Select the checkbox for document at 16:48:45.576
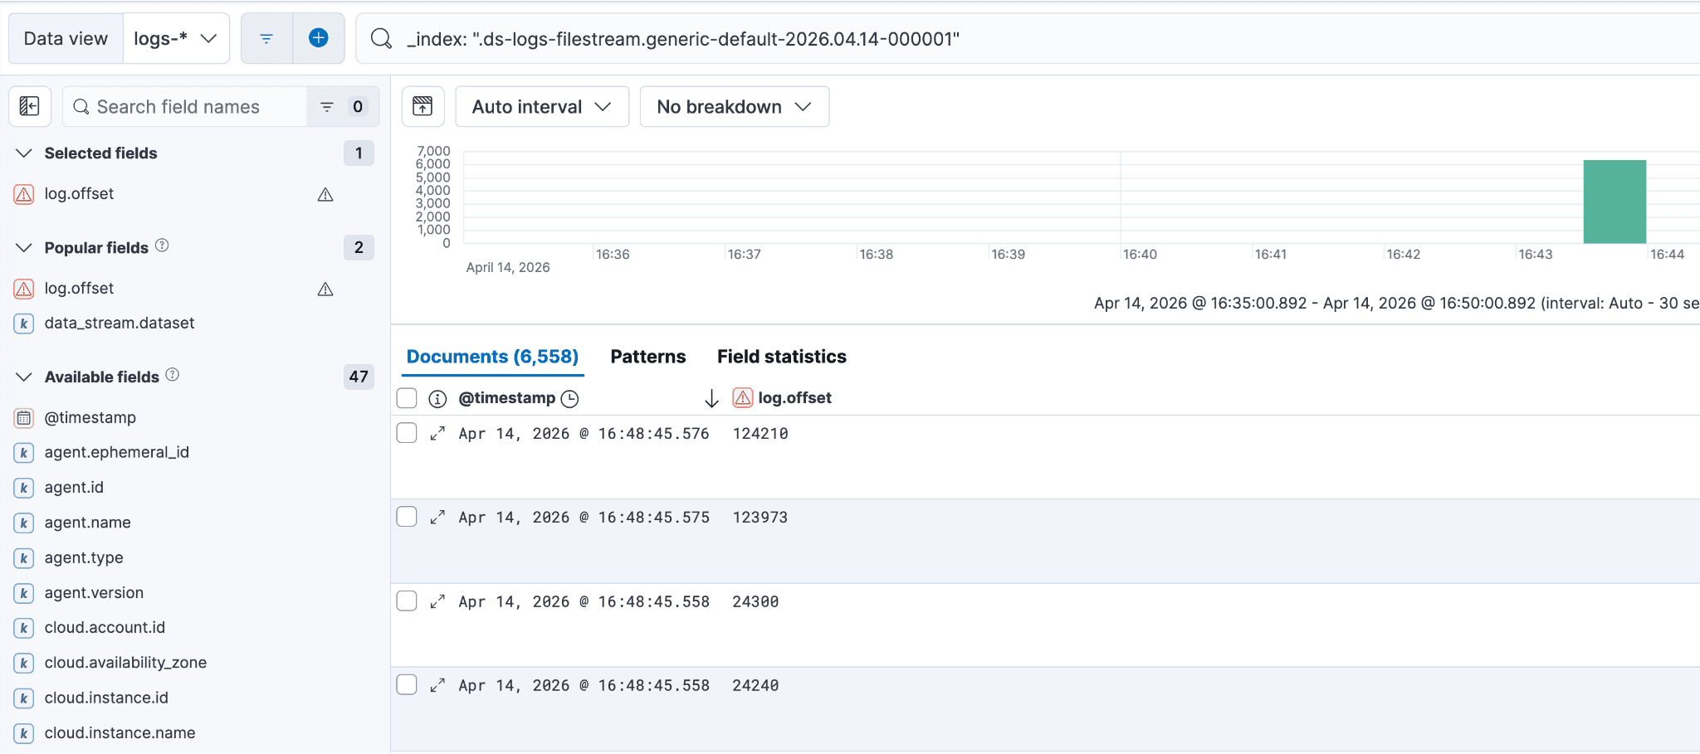Viewport: 1700px width, 754px height. pyautogui.click(x=407, y=432)
